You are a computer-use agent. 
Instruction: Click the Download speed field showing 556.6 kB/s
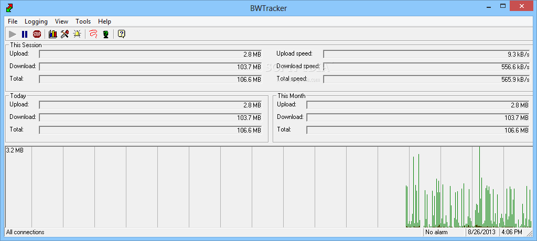(x=426, y=67)
